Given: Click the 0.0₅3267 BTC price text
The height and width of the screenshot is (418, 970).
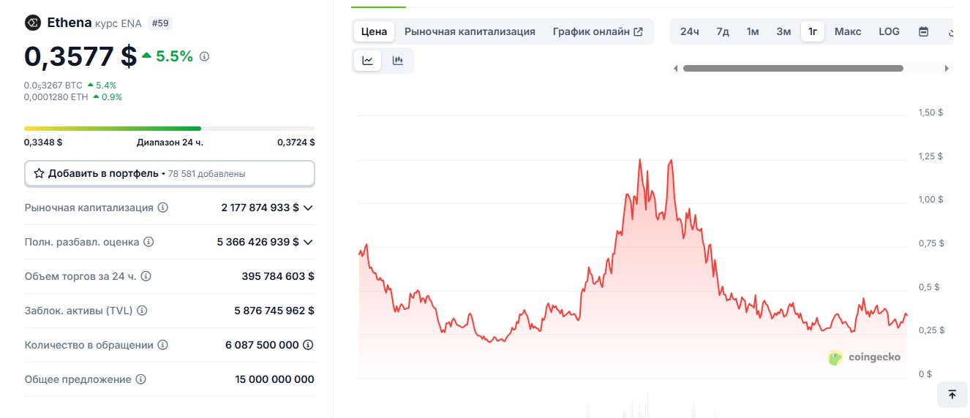Looking at the screenshot, I should (x=53, y=85).
